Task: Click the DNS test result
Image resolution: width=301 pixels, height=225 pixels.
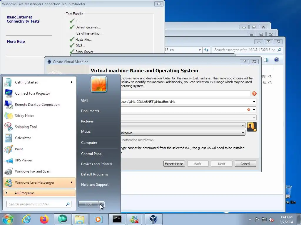Action: pos(80,46)
